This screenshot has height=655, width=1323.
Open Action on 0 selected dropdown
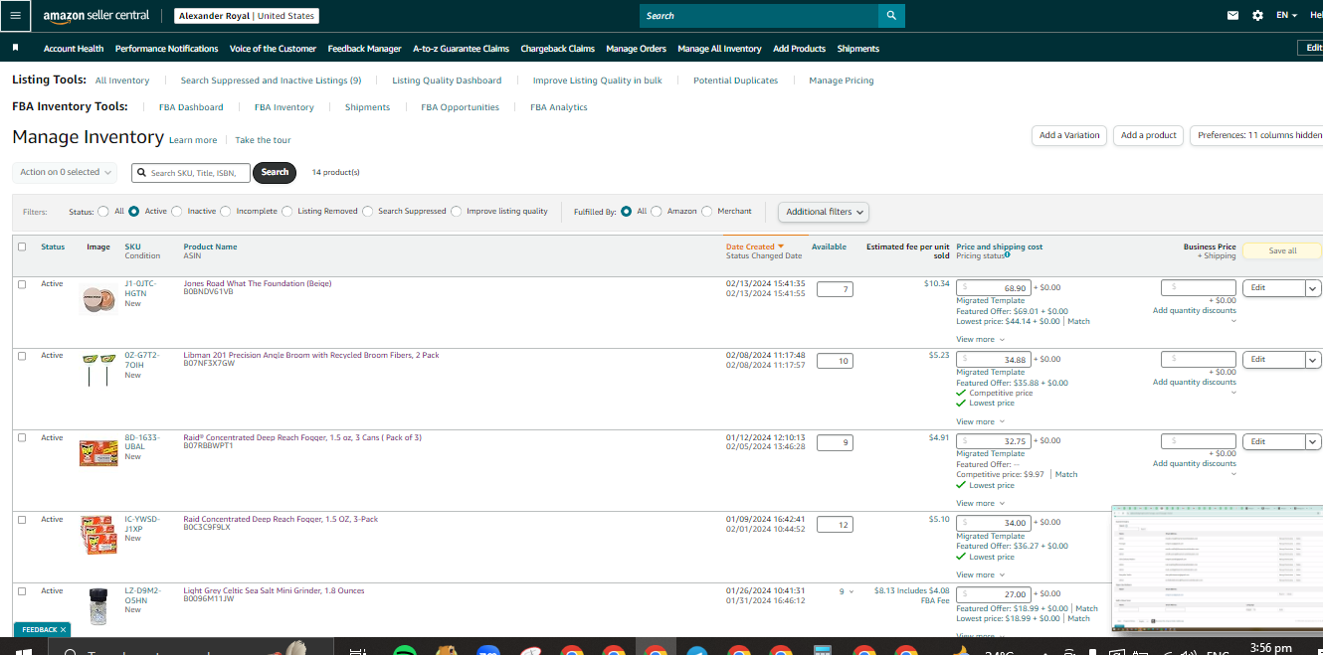coord(65,172)
